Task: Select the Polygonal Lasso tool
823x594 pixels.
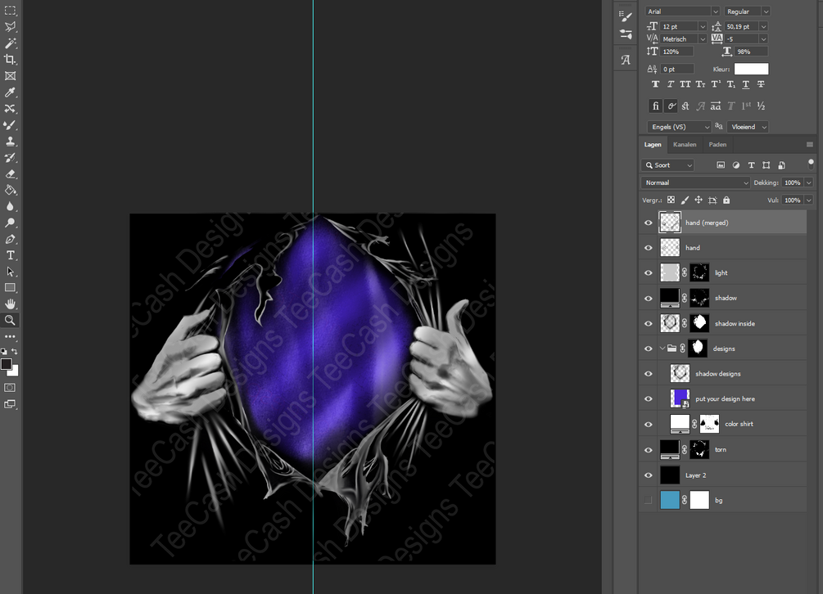Action: [x=10, y=27]
